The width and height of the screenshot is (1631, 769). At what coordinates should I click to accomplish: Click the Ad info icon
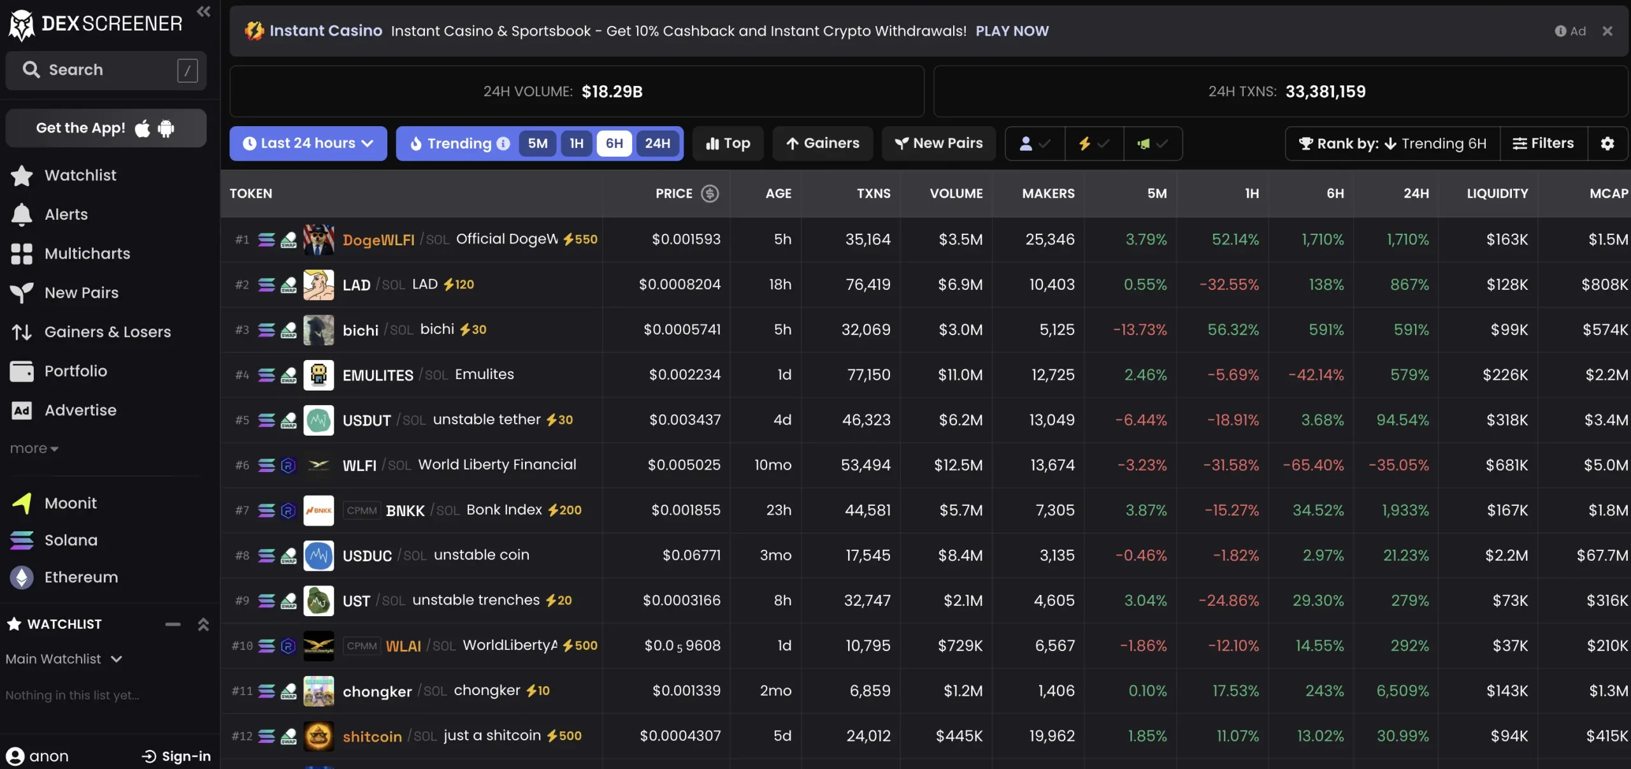(1560, 31)
